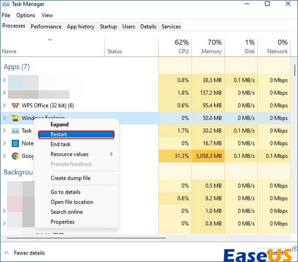
Task: Click the WPS Office (32 bit) (6) name
Action: [48, 105]
